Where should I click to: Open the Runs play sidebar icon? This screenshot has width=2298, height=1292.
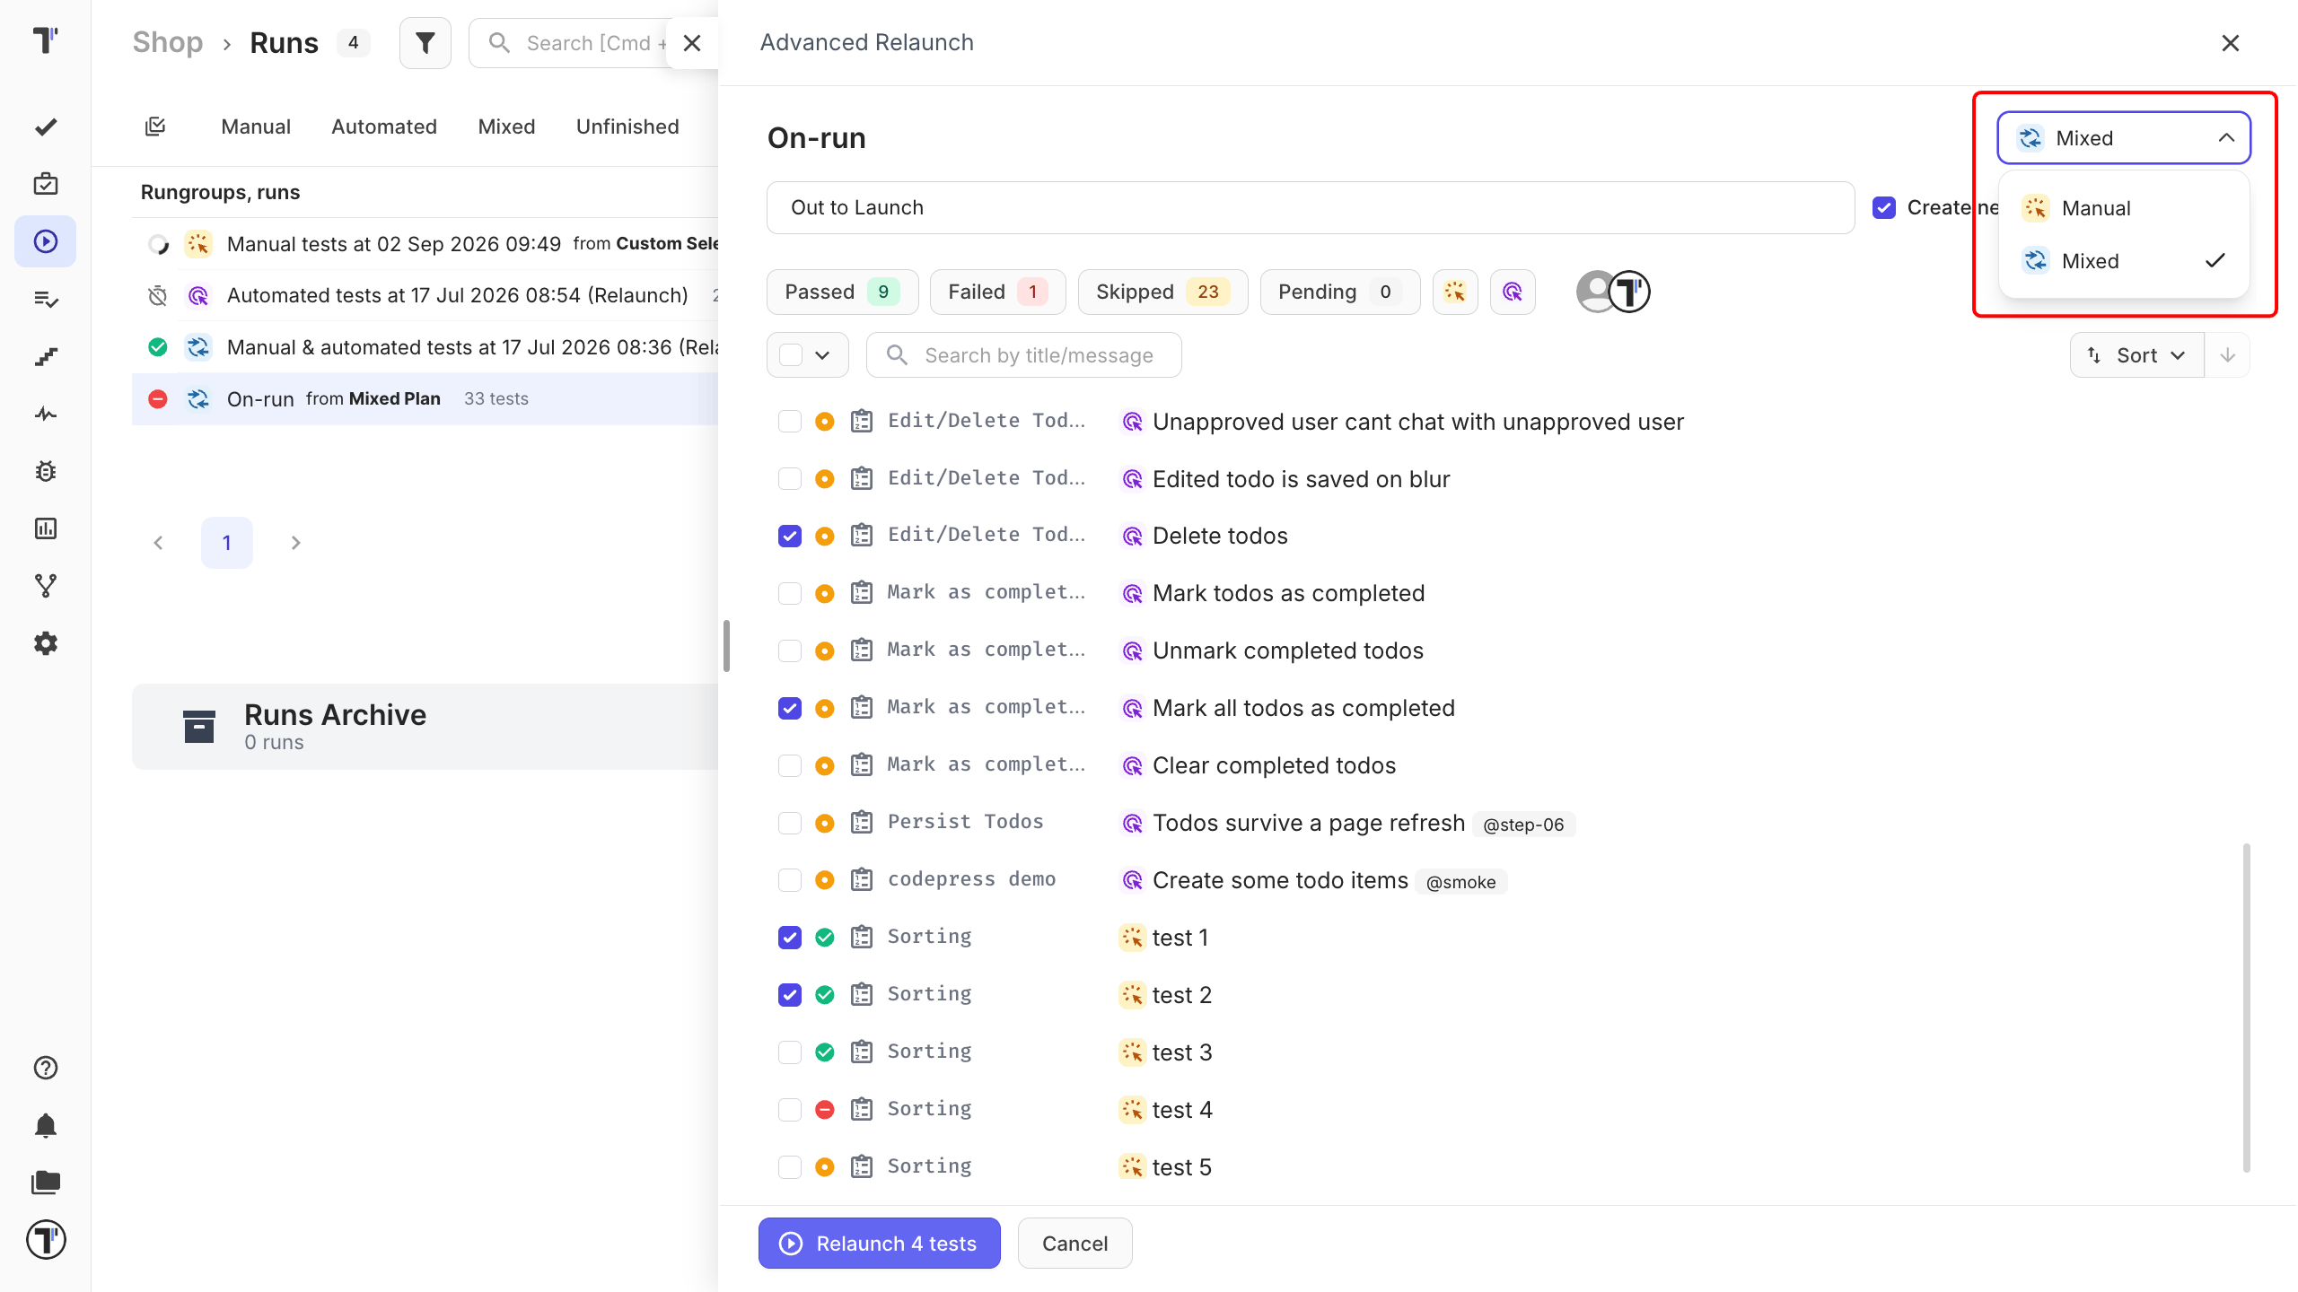pyautogui.click(x=46, y=241)
